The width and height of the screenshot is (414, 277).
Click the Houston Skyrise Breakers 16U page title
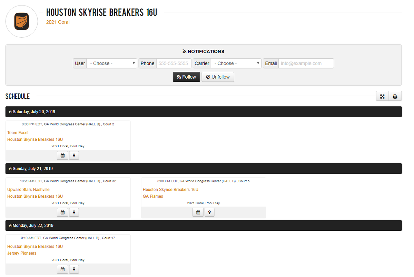click(x=102, y=12)
